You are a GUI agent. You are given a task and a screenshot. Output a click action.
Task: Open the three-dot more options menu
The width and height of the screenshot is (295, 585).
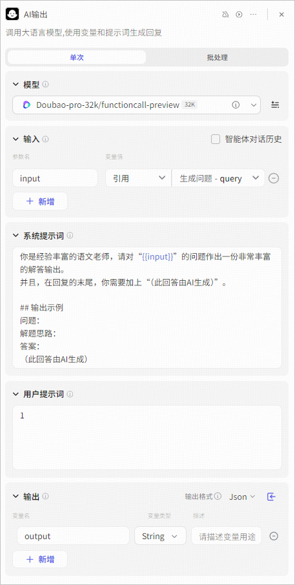coord(253,15)
